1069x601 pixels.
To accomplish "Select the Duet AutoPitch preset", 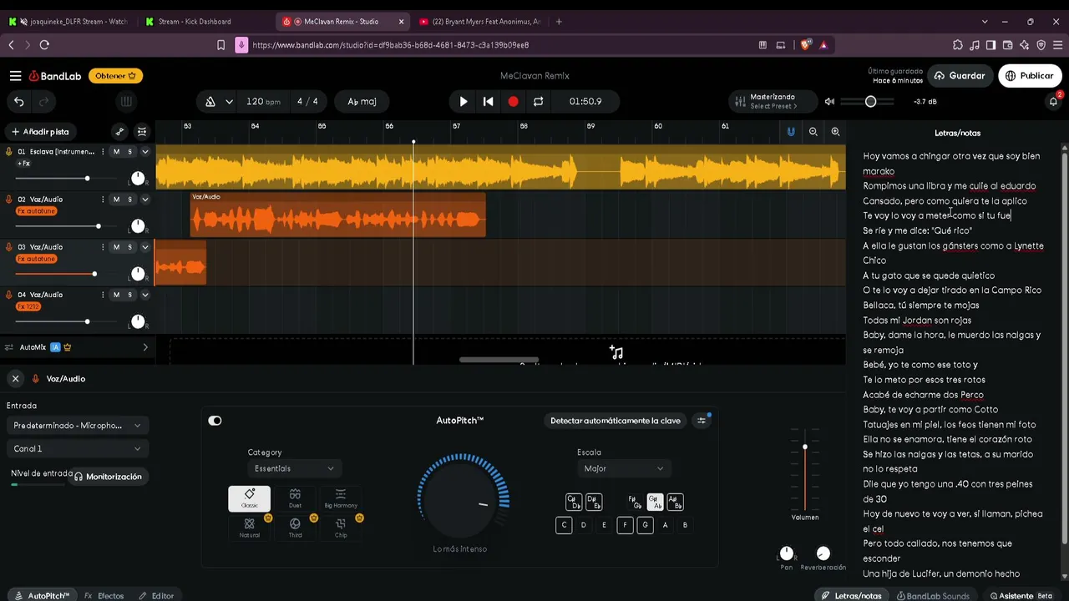I will [295, 498].
